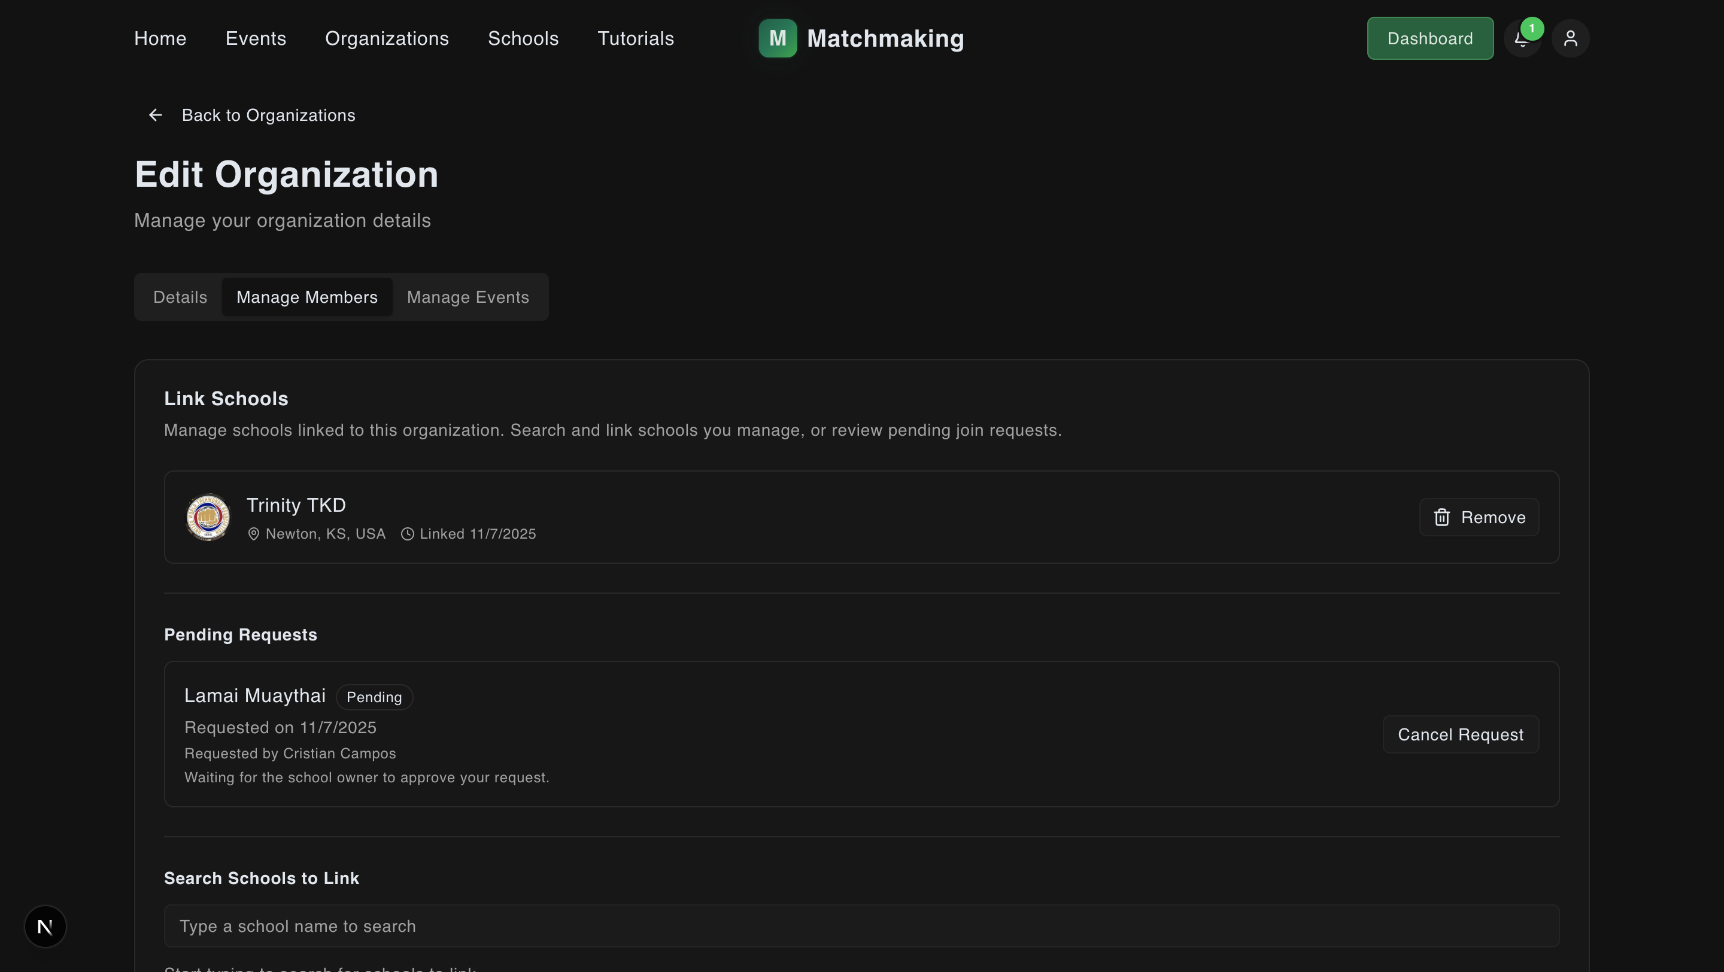Click the Dashboard button
Image resolution: width=1724 pixels, height=972 pixels.
tap(1430, 38)
